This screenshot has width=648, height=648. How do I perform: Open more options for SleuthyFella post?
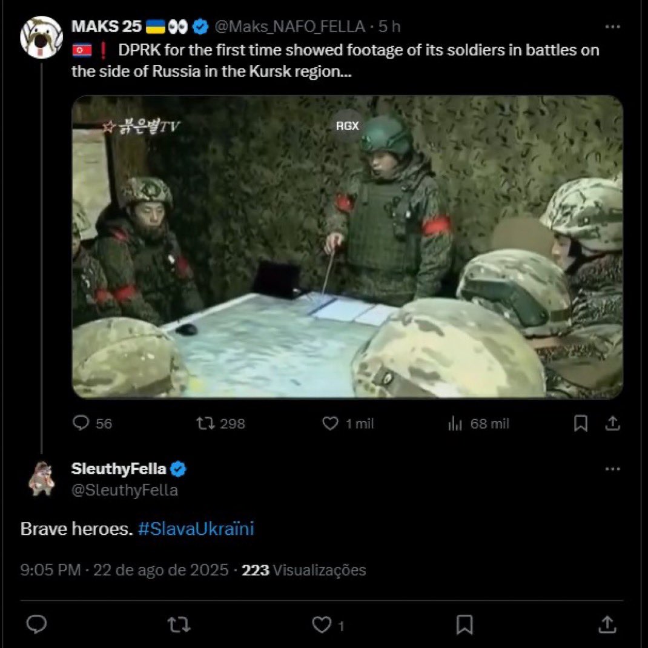point(612,469)
